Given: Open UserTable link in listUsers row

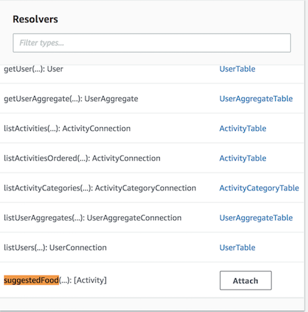Looking at the screenshot, I should tap(237, 248).
